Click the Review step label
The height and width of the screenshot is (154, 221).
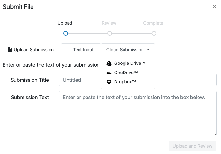[109, 23]
